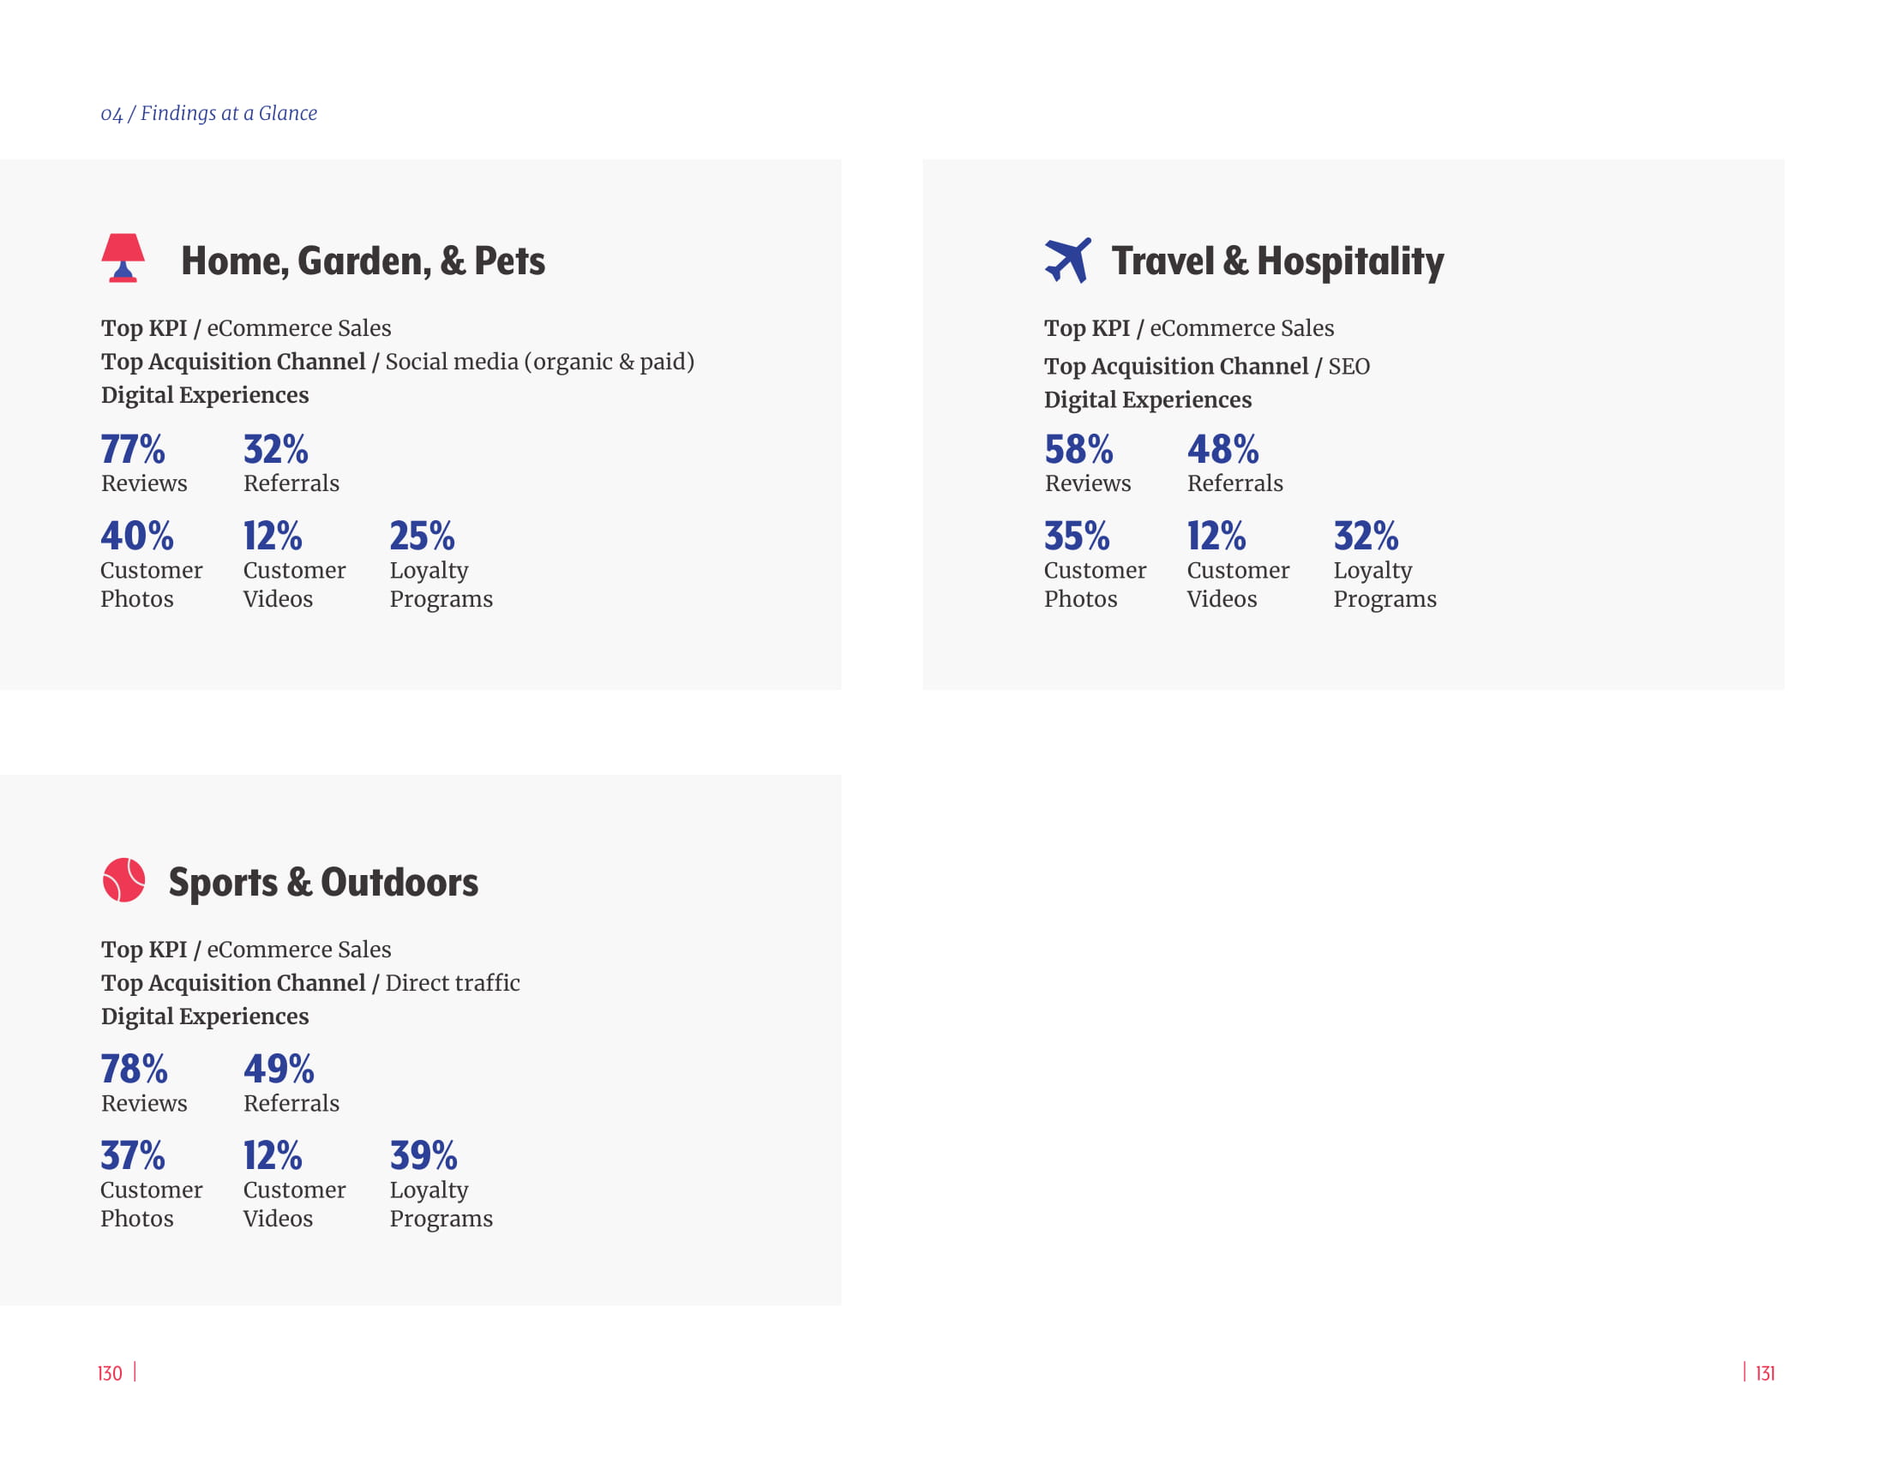Select the Home, Garden, & Pets heading
The image size is (1886, 1457).
[x=363, y=261]
